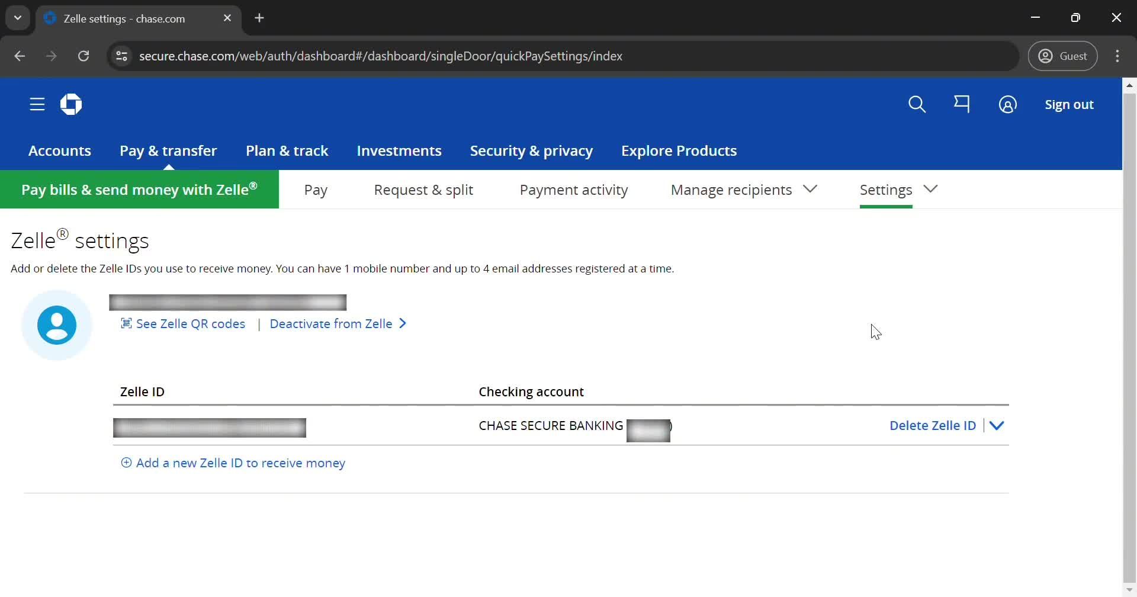Open the profile icon in header
The image size is (1137, 597).
click(x=1007, y=105)
